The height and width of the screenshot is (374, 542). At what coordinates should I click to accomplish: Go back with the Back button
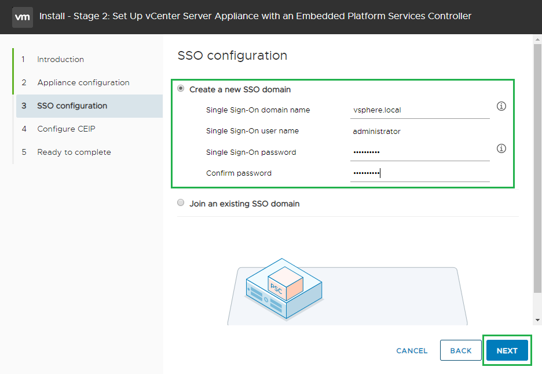coord(461,350)
